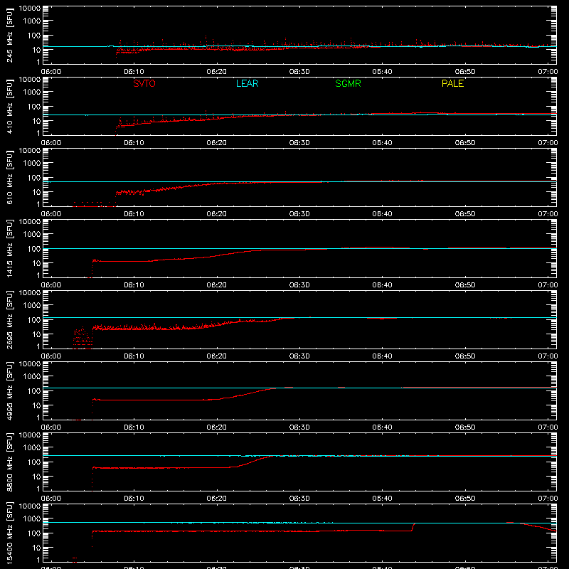Click the 06:50 tick under the 2695 MHz plot
This screenshot has height=569, width=569.
[465, 356]
